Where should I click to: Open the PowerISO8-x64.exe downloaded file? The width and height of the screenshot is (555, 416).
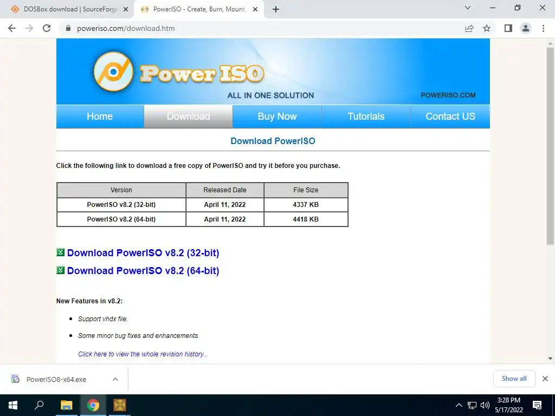point(56,379)
